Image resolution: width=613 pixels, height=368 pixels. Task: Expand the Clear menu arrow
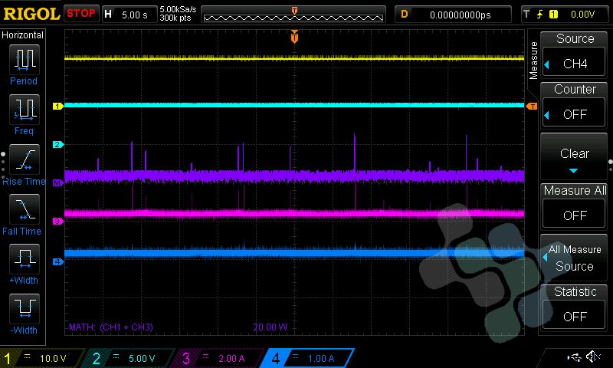[x=575, y=170]
